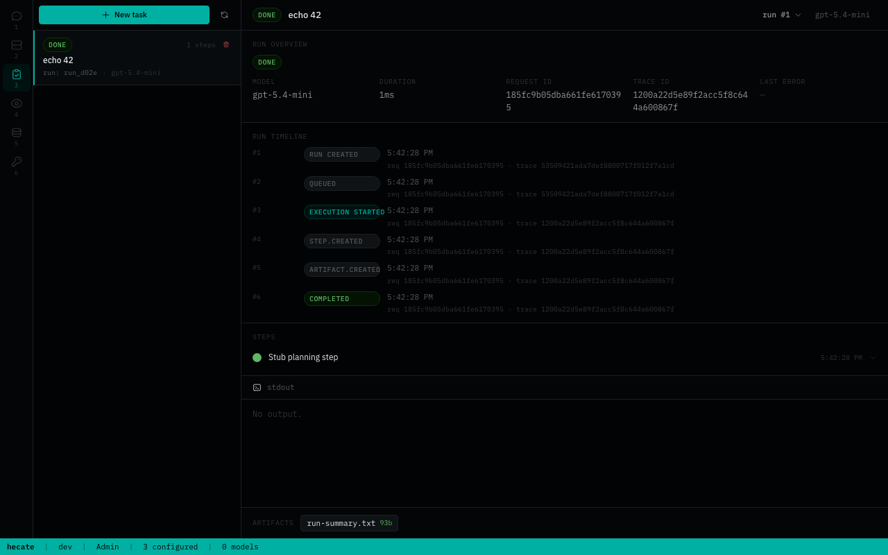This screenshot has width=888, height=555.
Task: Click 0 models in the status bar
Action: tap(240, 547)
